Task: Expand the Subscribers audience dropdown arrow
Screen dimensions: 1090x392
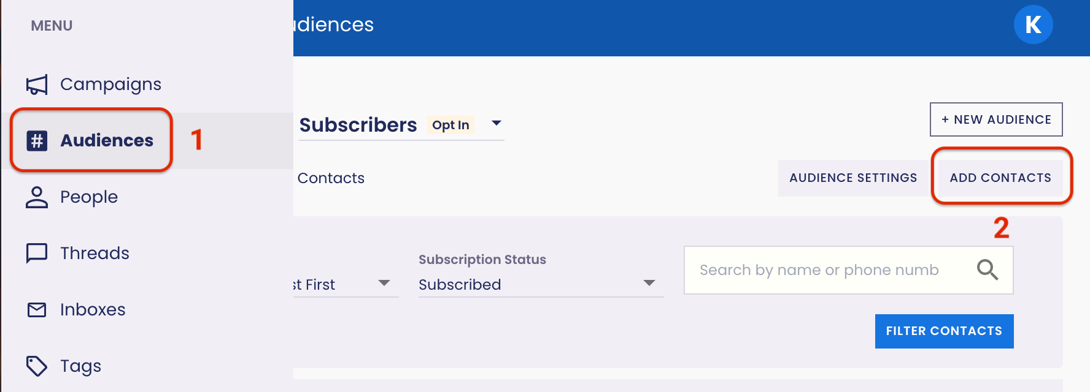Action: pos(497,124)
